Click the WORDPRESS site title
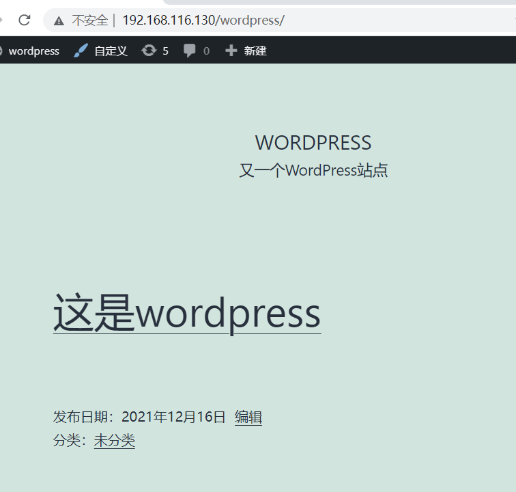The image size is (516, 492). click(x=313, y=143)
